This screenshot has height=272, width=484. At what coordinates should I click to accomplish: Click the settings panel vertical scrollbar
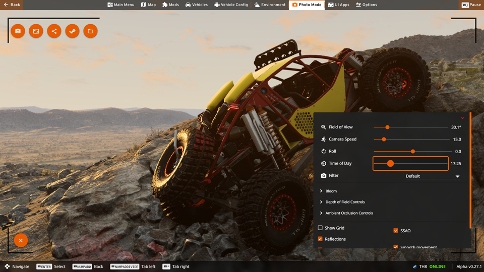[x=470, y=171]
